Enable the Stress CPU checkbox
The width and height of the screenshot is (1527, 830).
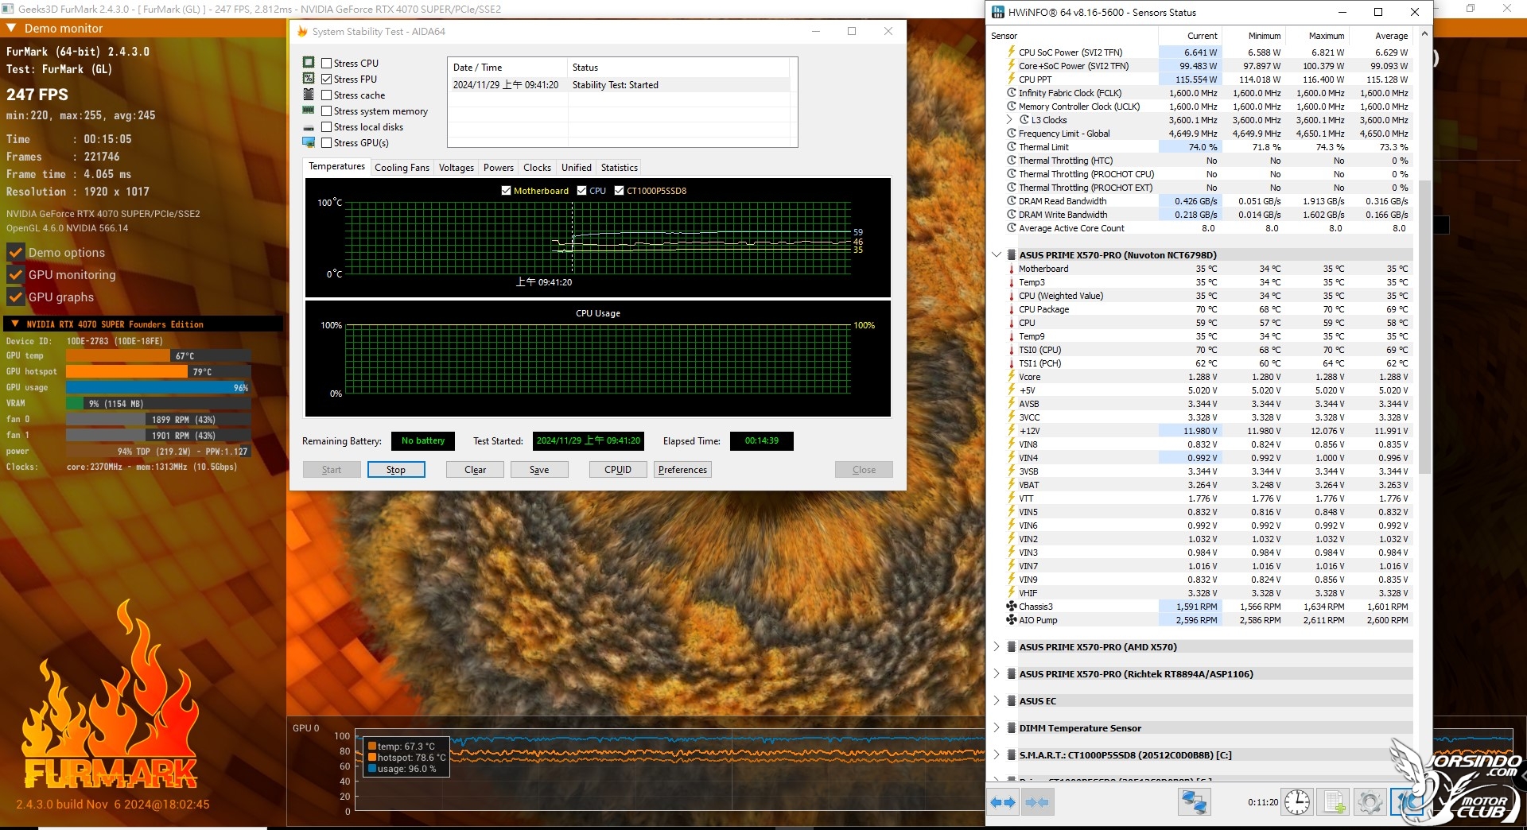(x=326, y=63)
